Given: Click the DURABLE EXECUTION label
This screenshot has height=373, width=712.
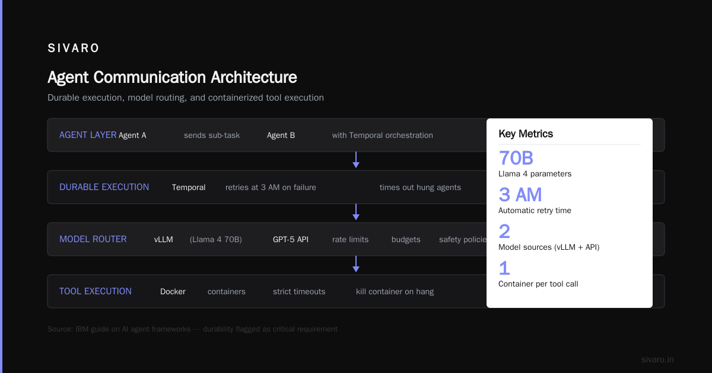Looking at the screenshot, I should [x=104, y=187].
